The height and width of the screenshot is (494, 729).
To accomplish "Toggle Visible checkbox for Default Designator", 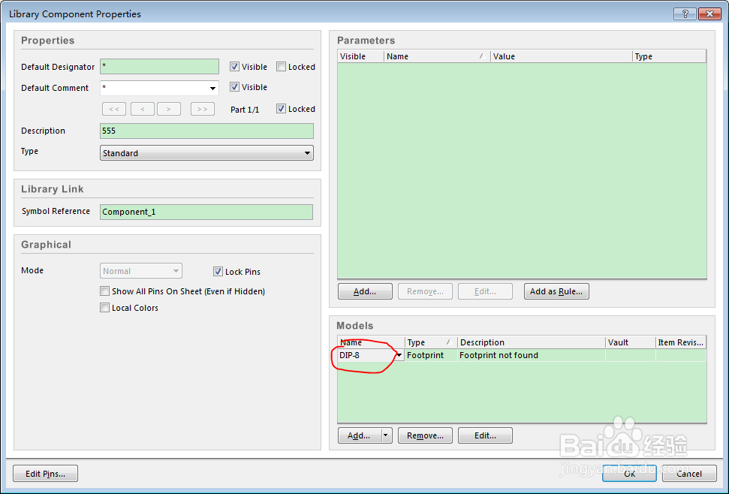I will (234, 67).
